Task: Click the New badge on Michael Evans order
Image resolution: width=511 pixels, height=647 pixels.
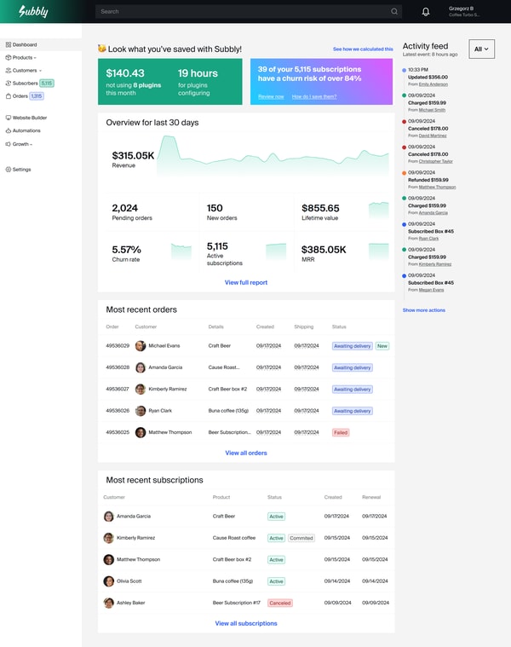Action: [x=382, y=346]
